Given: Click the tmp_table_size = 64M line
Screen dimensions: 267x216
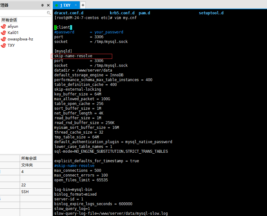Looking at the screenshot, I should coord(77,137).
